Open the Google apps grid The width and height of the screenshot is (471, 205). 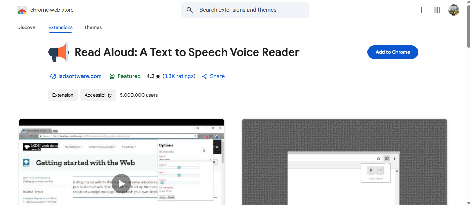point(437,10)
